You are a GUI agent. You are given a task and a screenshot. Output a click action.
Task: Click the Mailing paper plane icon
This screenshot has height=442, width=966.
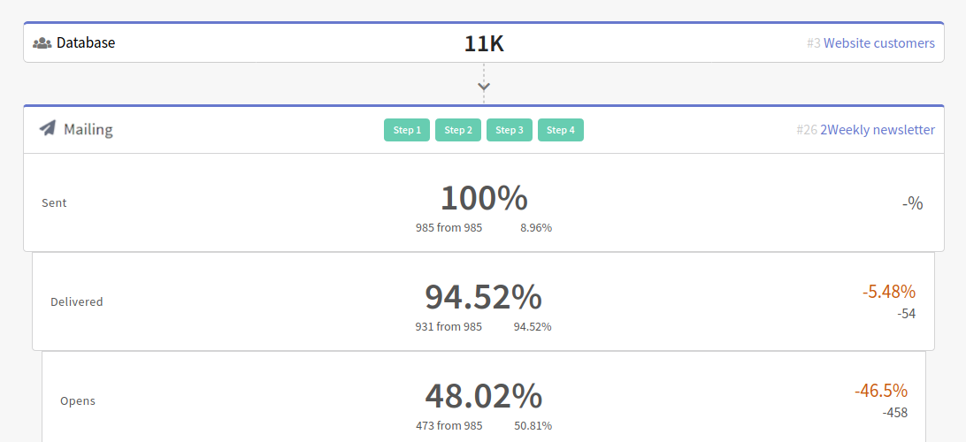point(48,128)
